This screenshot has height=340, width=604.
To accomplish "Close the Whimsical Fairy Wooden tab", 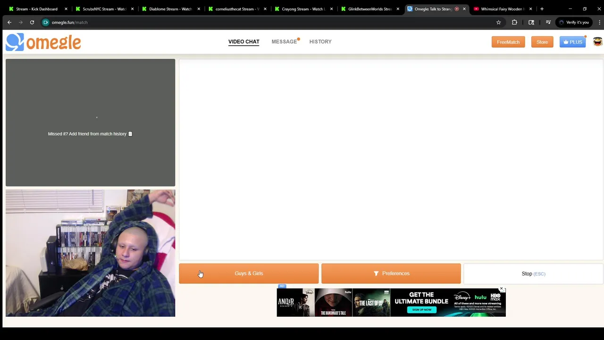I will click(x=530, y=9).
